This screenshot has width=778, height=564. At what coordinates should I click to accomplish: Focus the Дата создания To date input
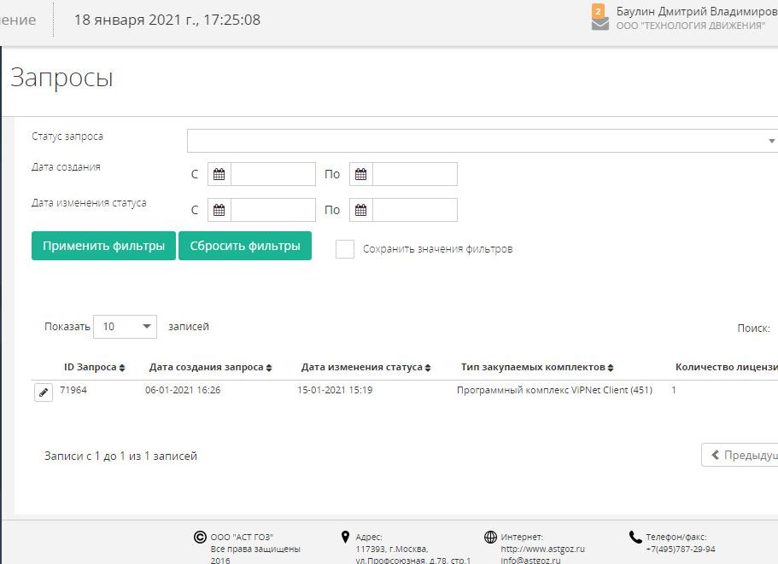[x=415, y=174]
